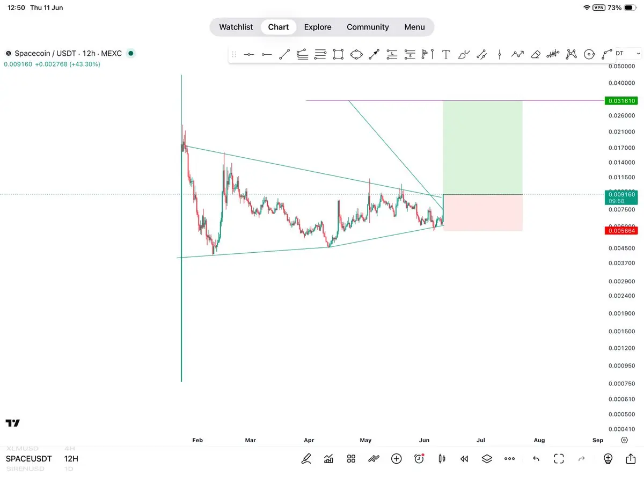The image size is (644, 483).
Task: Open the compare symbols tool
Action: tap(374, 459)
